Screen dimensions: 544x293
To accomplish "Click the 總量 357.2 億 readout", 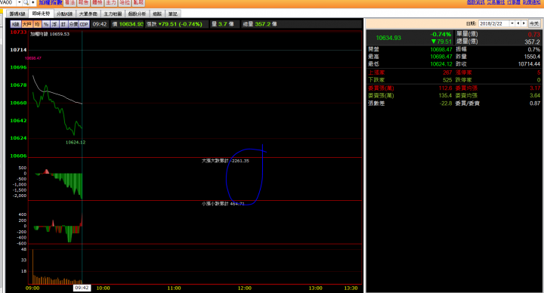I will click(260, 24).
